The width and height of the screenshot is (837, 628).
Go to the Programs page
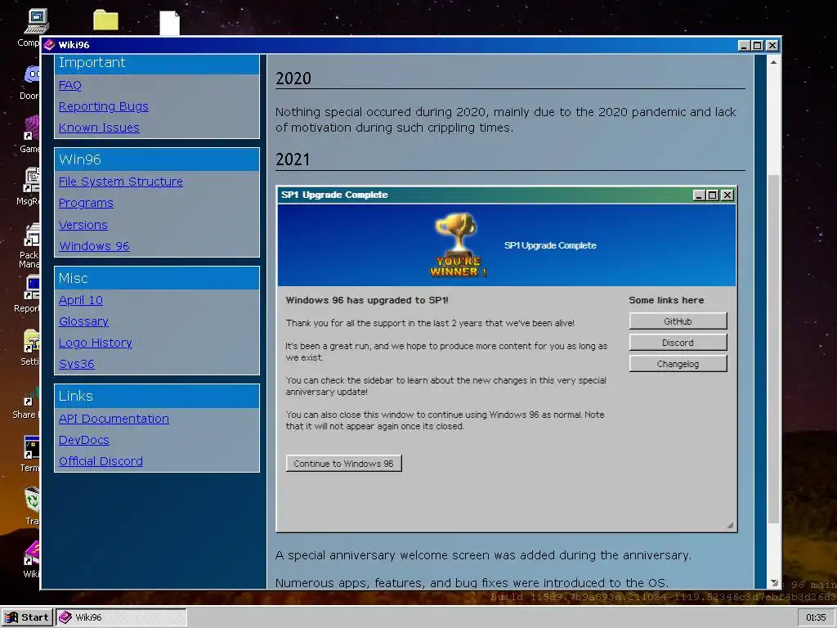click(x=86, y=203)
